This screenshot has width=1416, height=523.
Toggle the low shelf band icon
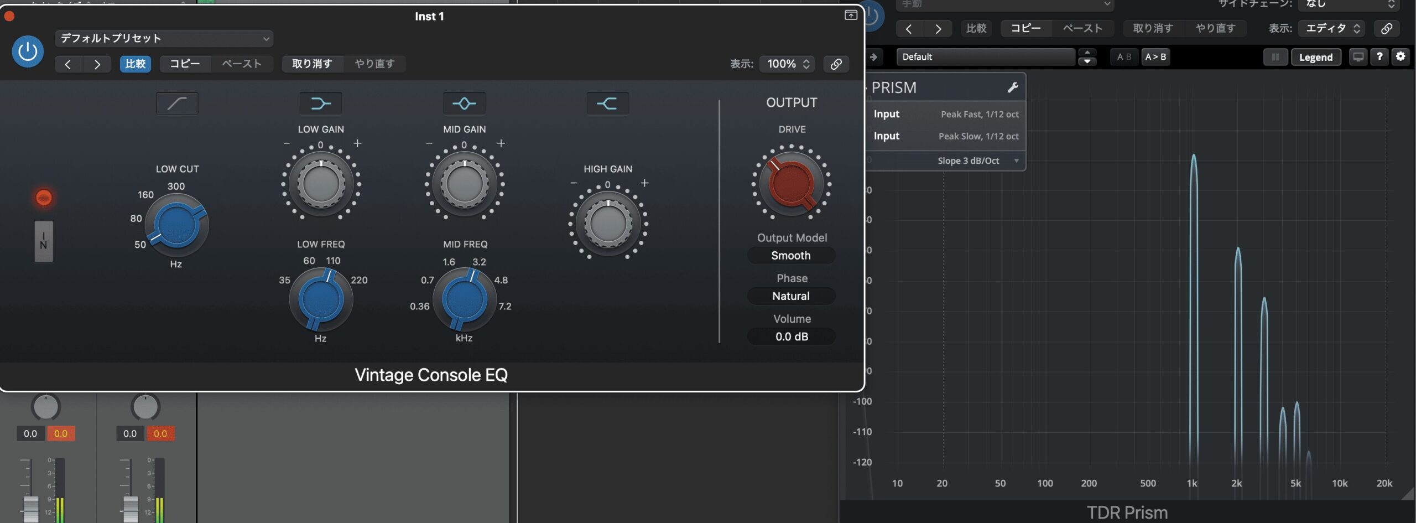[320, 103]
